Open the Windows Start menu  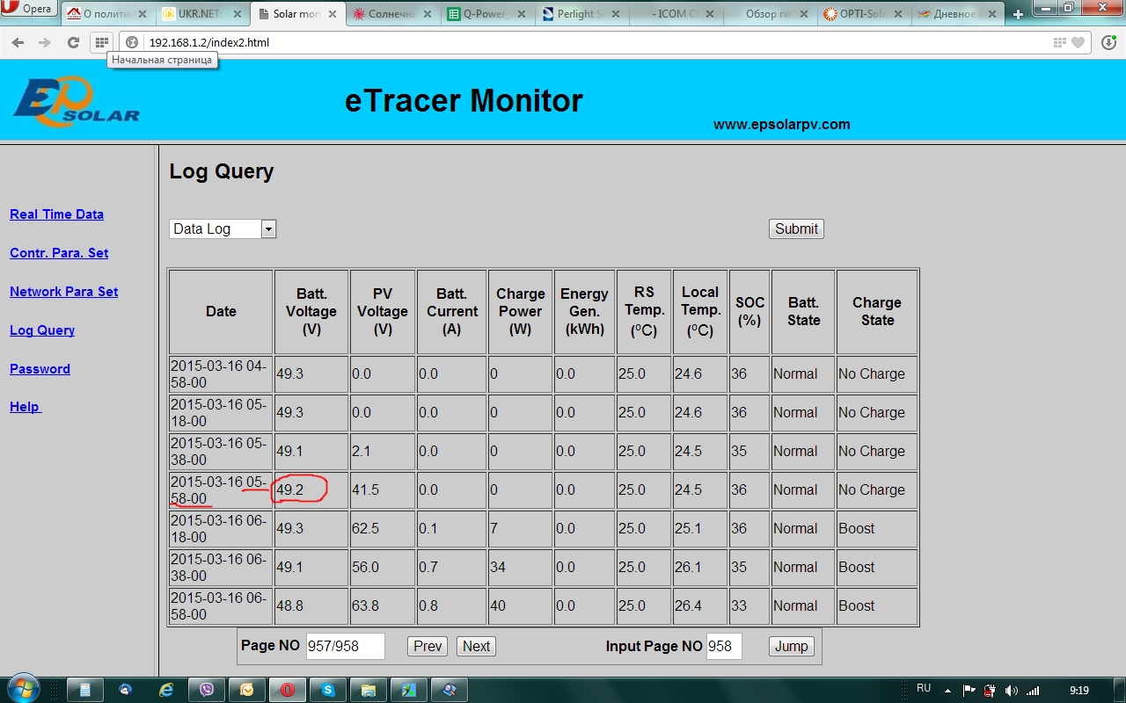click(22, 688)
